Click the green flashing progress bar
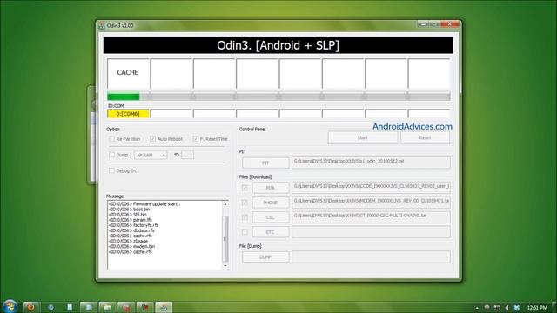The width and height of the screenshot is (557, 313). [124, 97]
